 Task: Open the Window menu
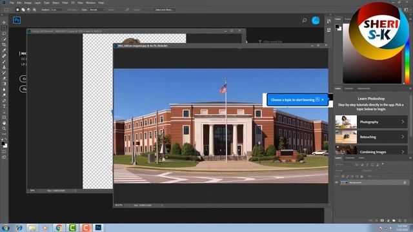[x=90, y=3]
